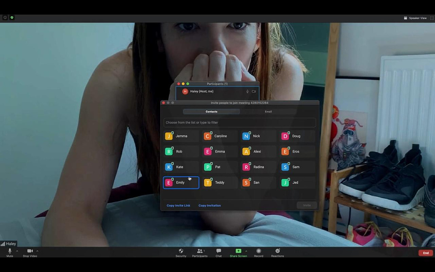Screen dimensions: 435x272
Task: Toggle Stop Video camera button
Action: pos(30,252)
